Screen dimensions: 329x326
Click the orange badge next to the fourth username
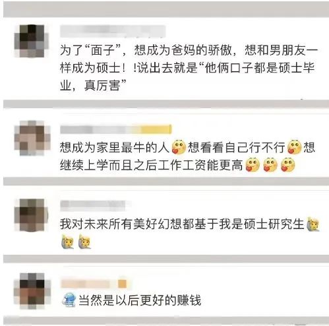coord(123,284)
